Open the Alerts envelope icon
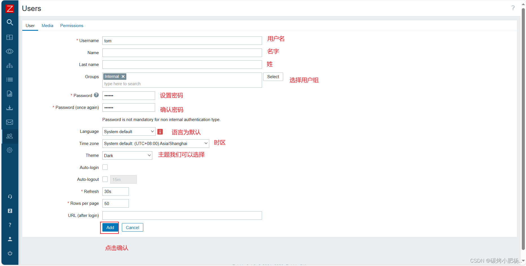 tap(10, 122)
